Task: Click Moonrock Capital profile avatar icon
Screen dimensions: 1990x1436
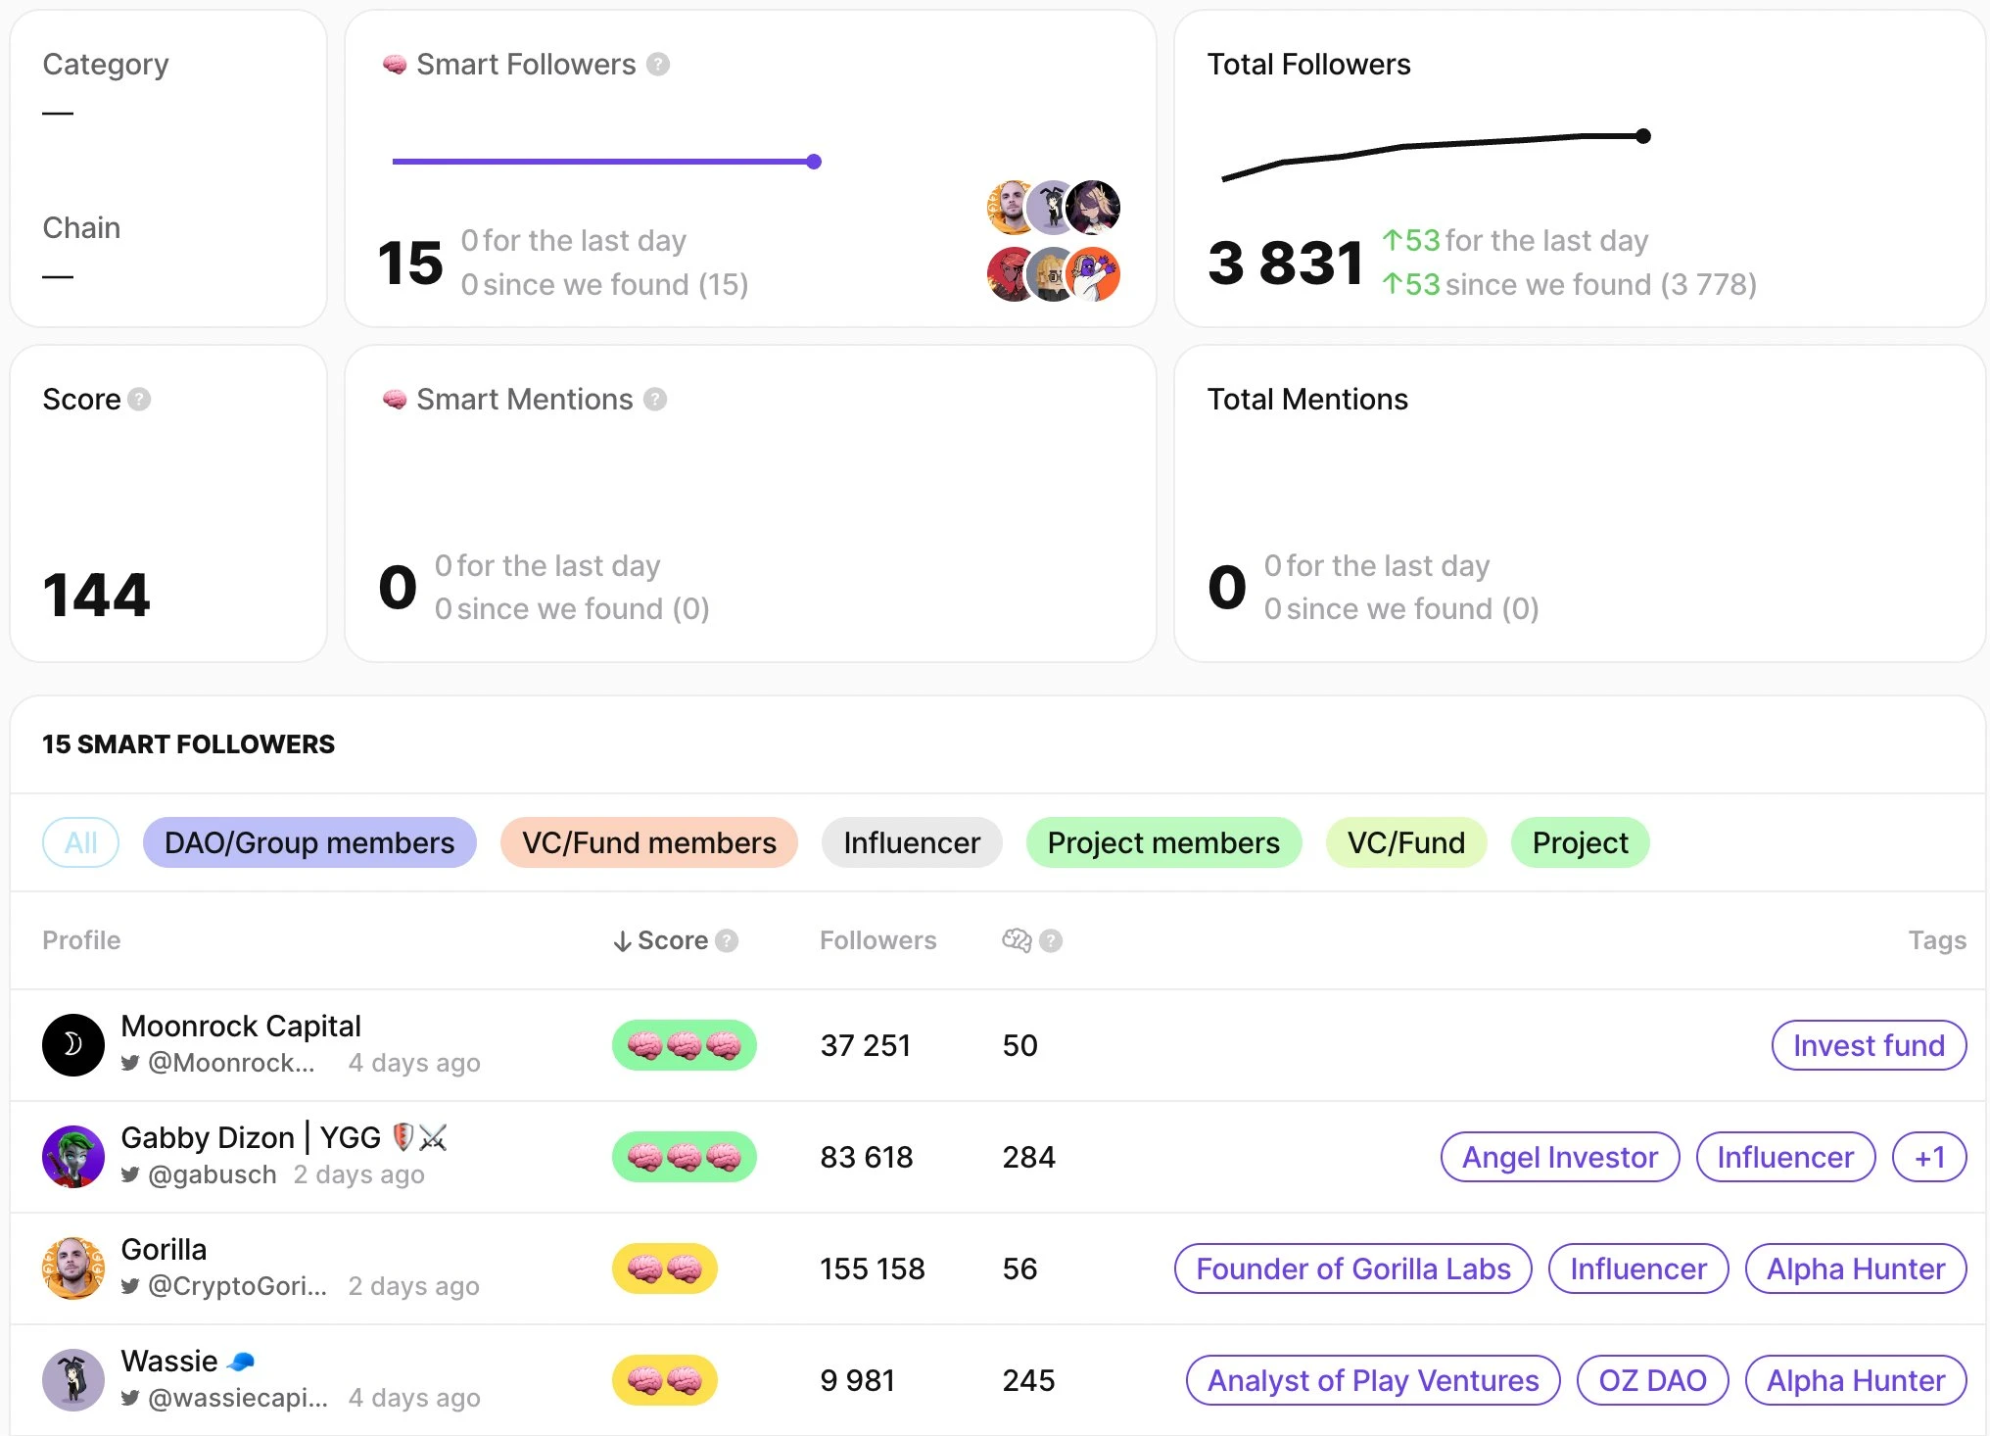Action: [71, 1043]
